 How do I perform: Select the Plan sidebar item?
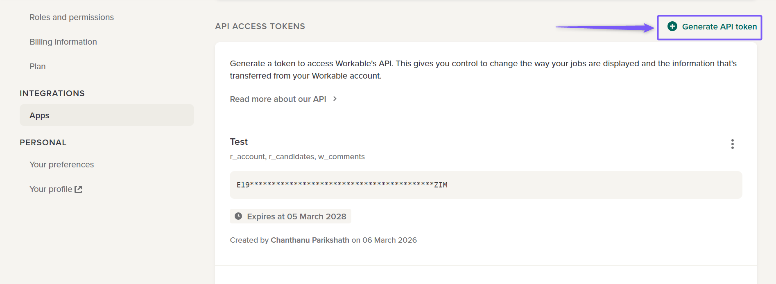pyautogui.click(x=38, y=66)
